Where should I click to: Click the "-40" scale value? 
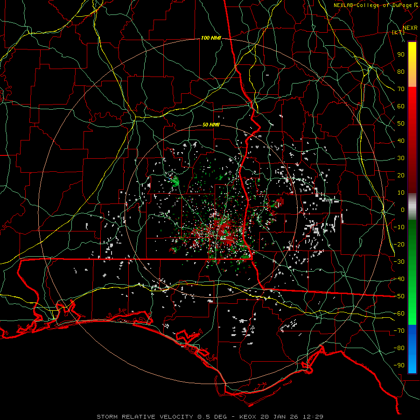point(399,279)
